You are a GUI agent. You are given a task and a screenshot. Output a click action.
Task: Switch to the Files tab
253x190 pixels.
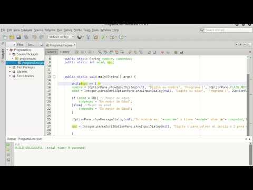tap(20, 45)
